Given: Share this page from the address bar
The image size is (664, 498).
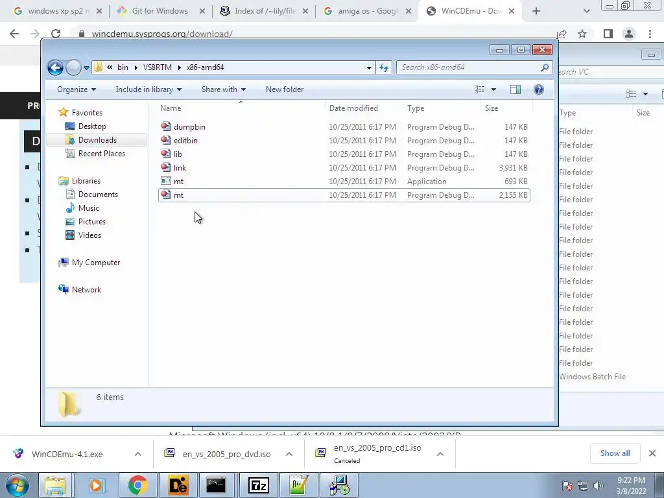Looking at the screenshot, I should click(x=562, y=34).
